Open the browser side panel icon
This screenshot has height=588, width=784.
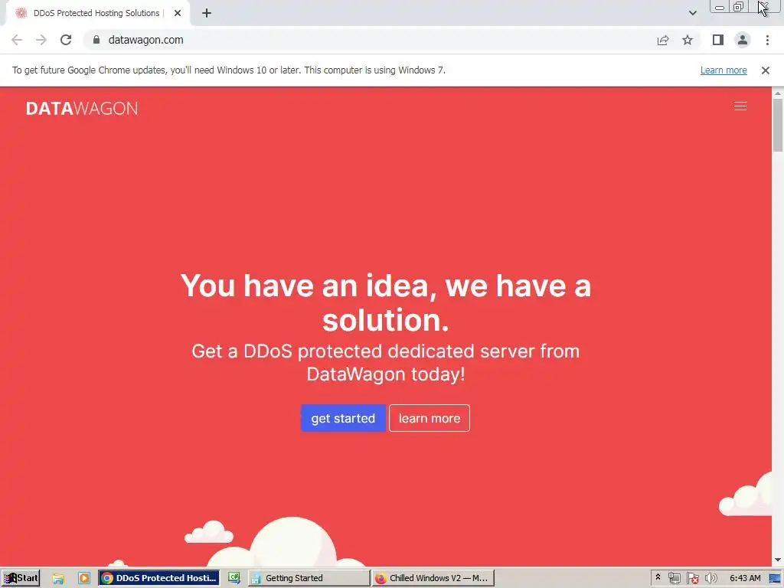[x=718, y=40]
